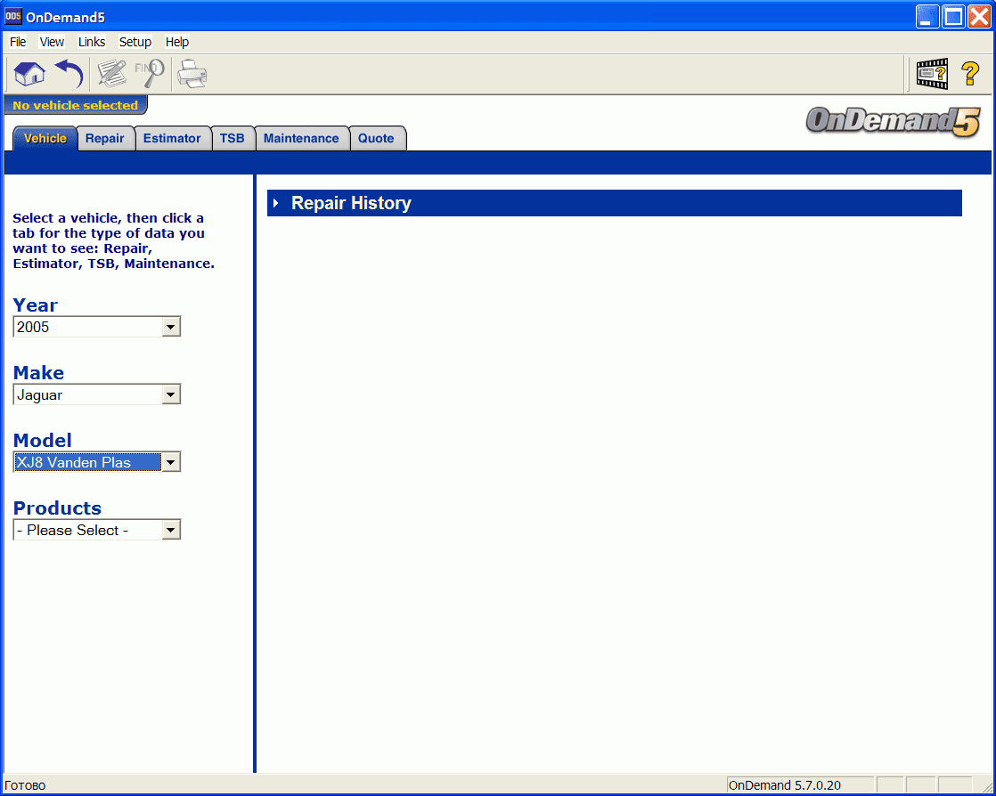996x796 pixels.
Task: Expand the Repair History triangle
Action: 275,203
